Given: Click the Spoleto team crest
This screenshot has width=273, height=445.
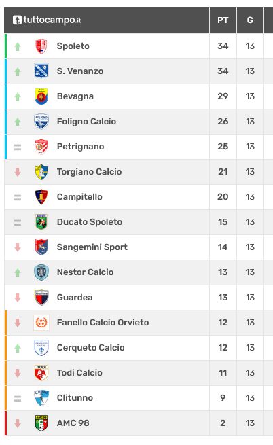Looking at the screenshot, I should coord(41,46).
